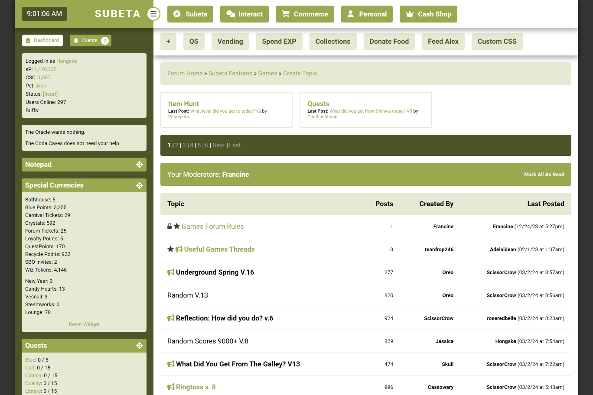This screenshot has height=395, width=593.
Task: Open the Events notifications tab
Action: click(91, 41)
